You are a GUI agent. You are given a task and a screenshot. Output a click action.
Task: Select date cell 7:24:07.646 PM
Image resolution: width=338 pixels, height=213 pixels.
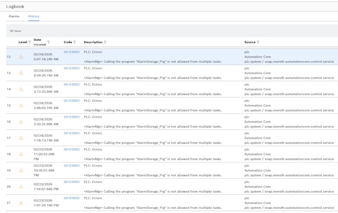click(x=46, y=187)
